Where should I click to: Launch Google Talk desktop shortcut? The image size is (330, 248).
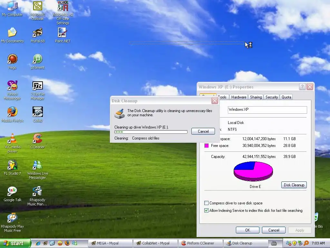[12, 194]
